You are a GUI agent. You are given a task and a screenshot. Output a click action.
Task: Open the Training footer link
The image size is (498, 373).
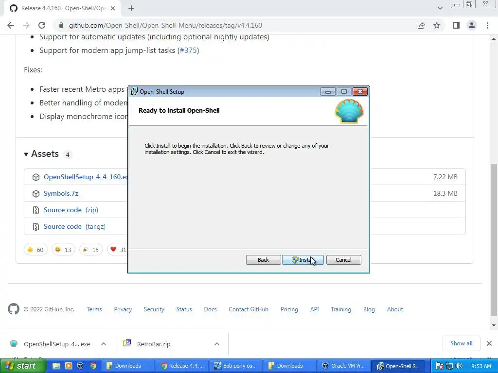(341, 309)
